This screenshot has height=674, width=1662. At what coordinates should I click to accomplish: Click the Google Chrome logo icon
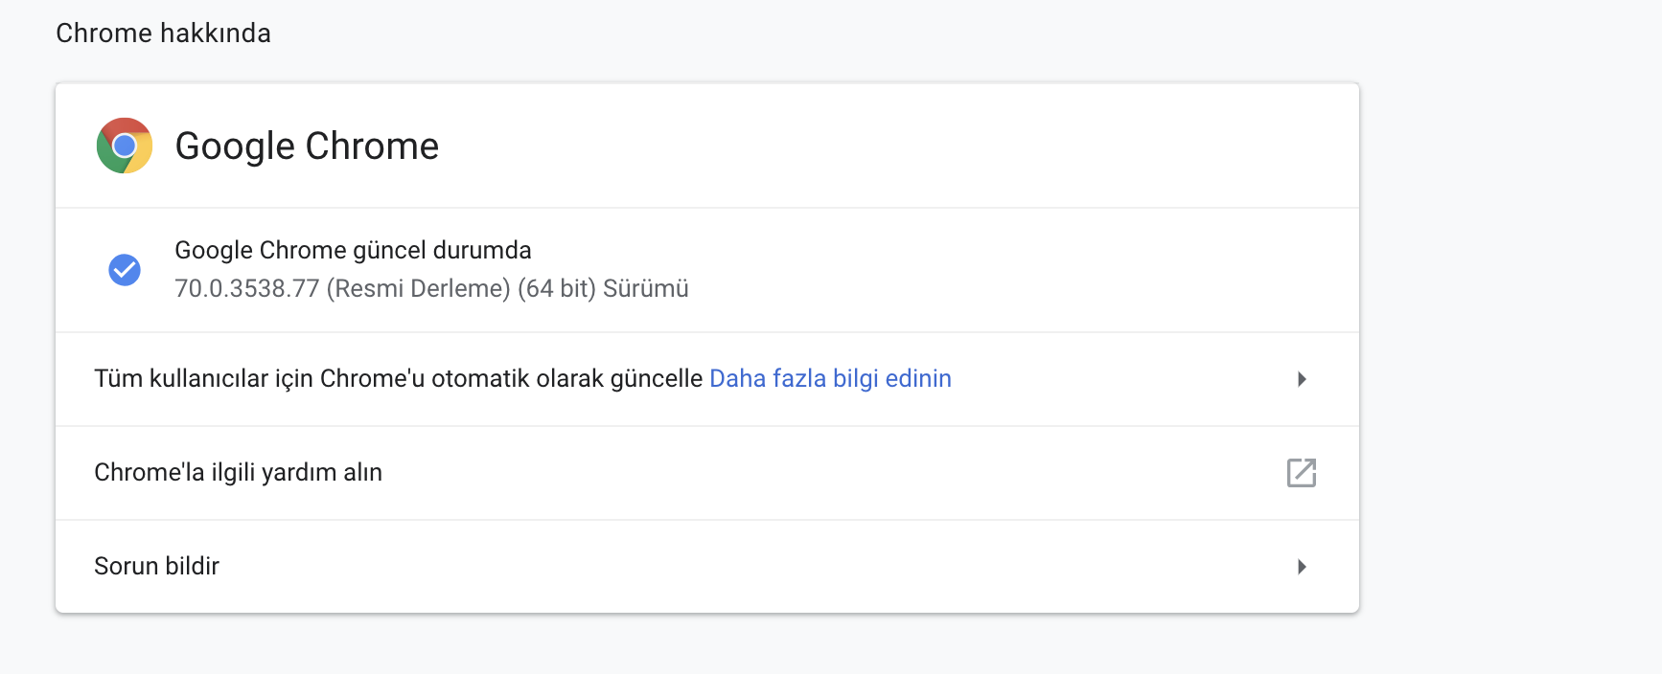[125, 146]
